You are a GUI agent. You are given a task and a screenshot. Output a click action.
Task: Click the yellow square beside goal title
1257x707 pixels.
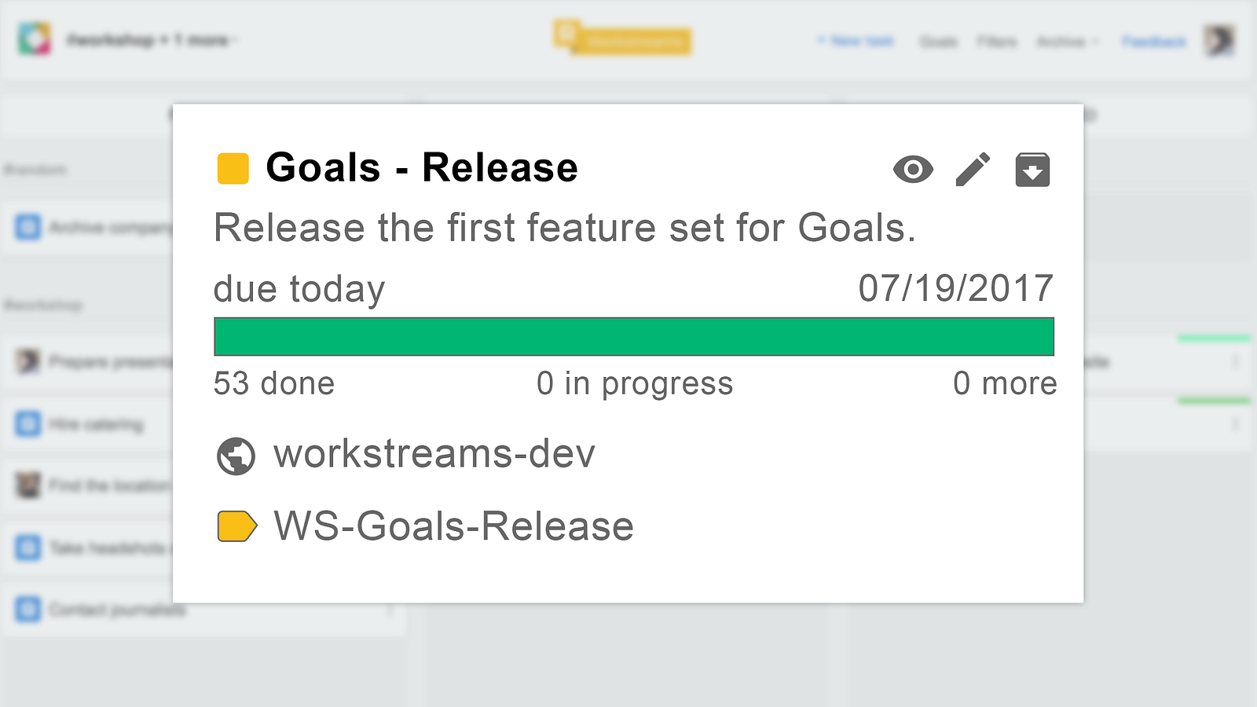[233, 168]
